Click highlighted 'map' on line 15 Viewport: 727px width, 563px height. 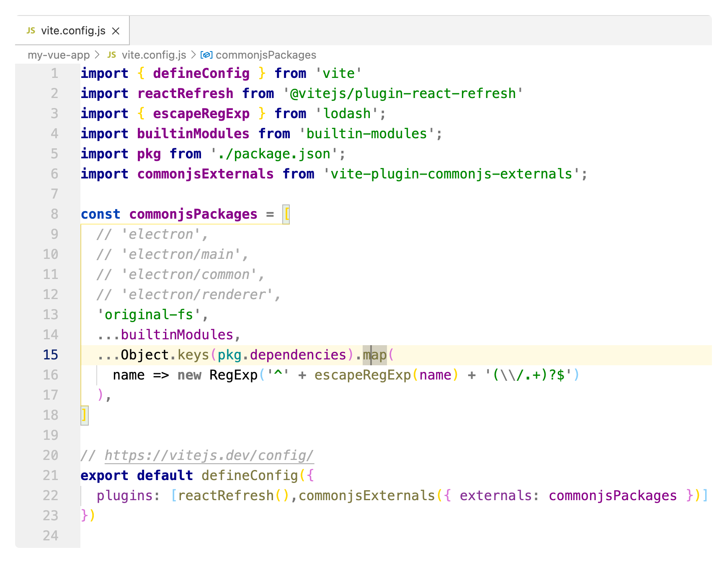click(375, 355)
